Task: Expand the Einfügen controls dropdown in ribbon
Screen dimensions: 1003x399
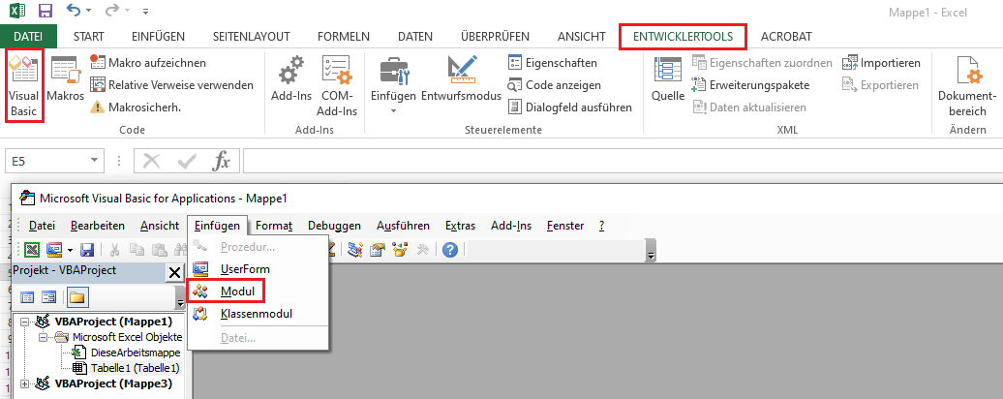Action: click(x=393, y=110)
